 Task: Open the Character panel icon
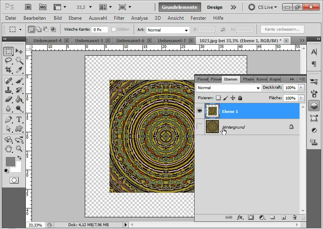coord(314,52)
